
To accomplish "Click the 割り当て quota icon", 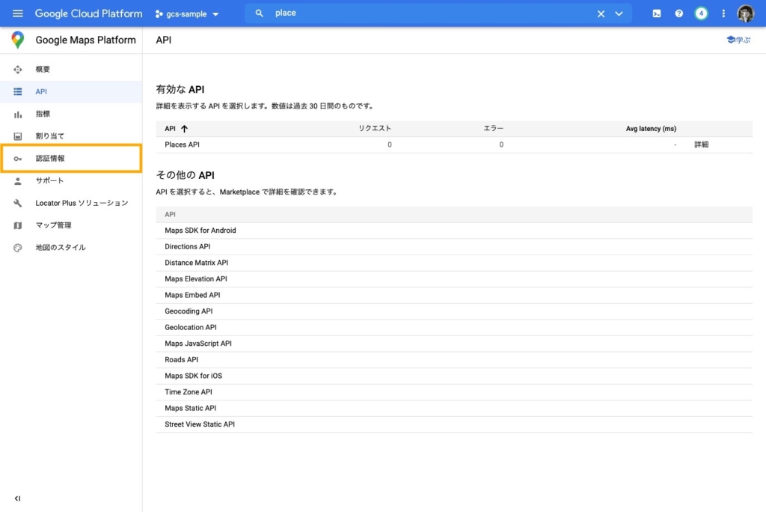I will tap(18, 136).
